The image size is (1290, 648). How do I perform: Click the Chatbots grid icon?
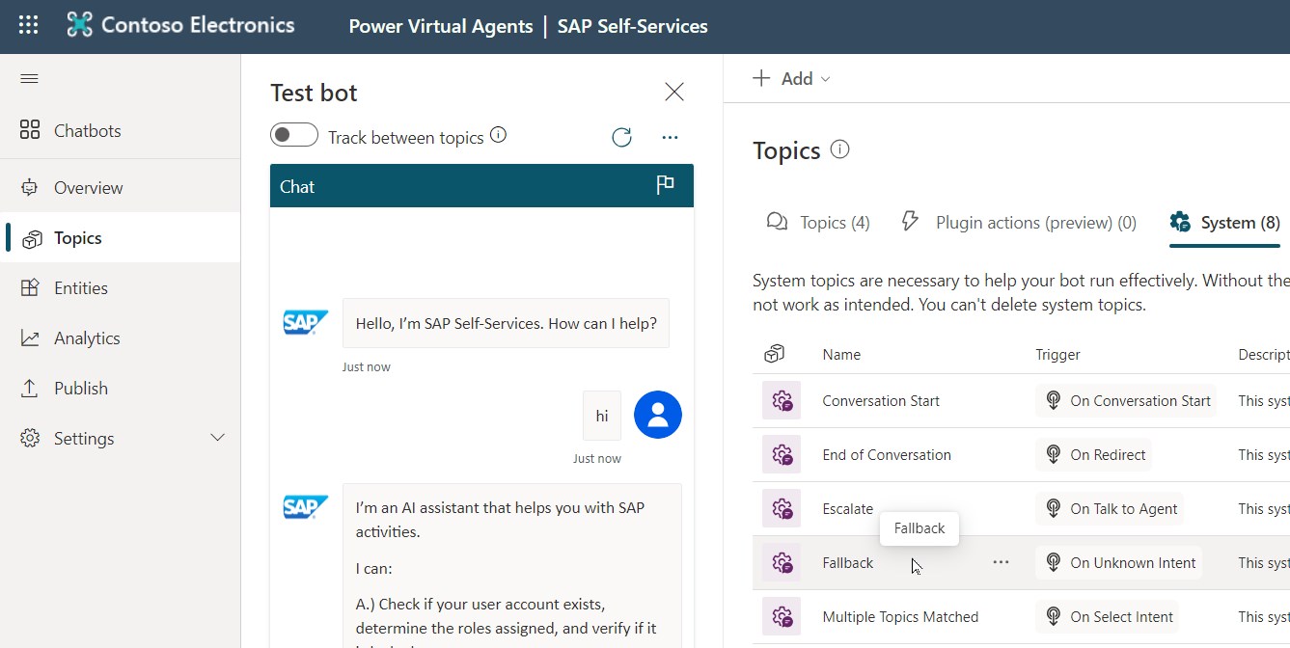(x=30, y=130)
